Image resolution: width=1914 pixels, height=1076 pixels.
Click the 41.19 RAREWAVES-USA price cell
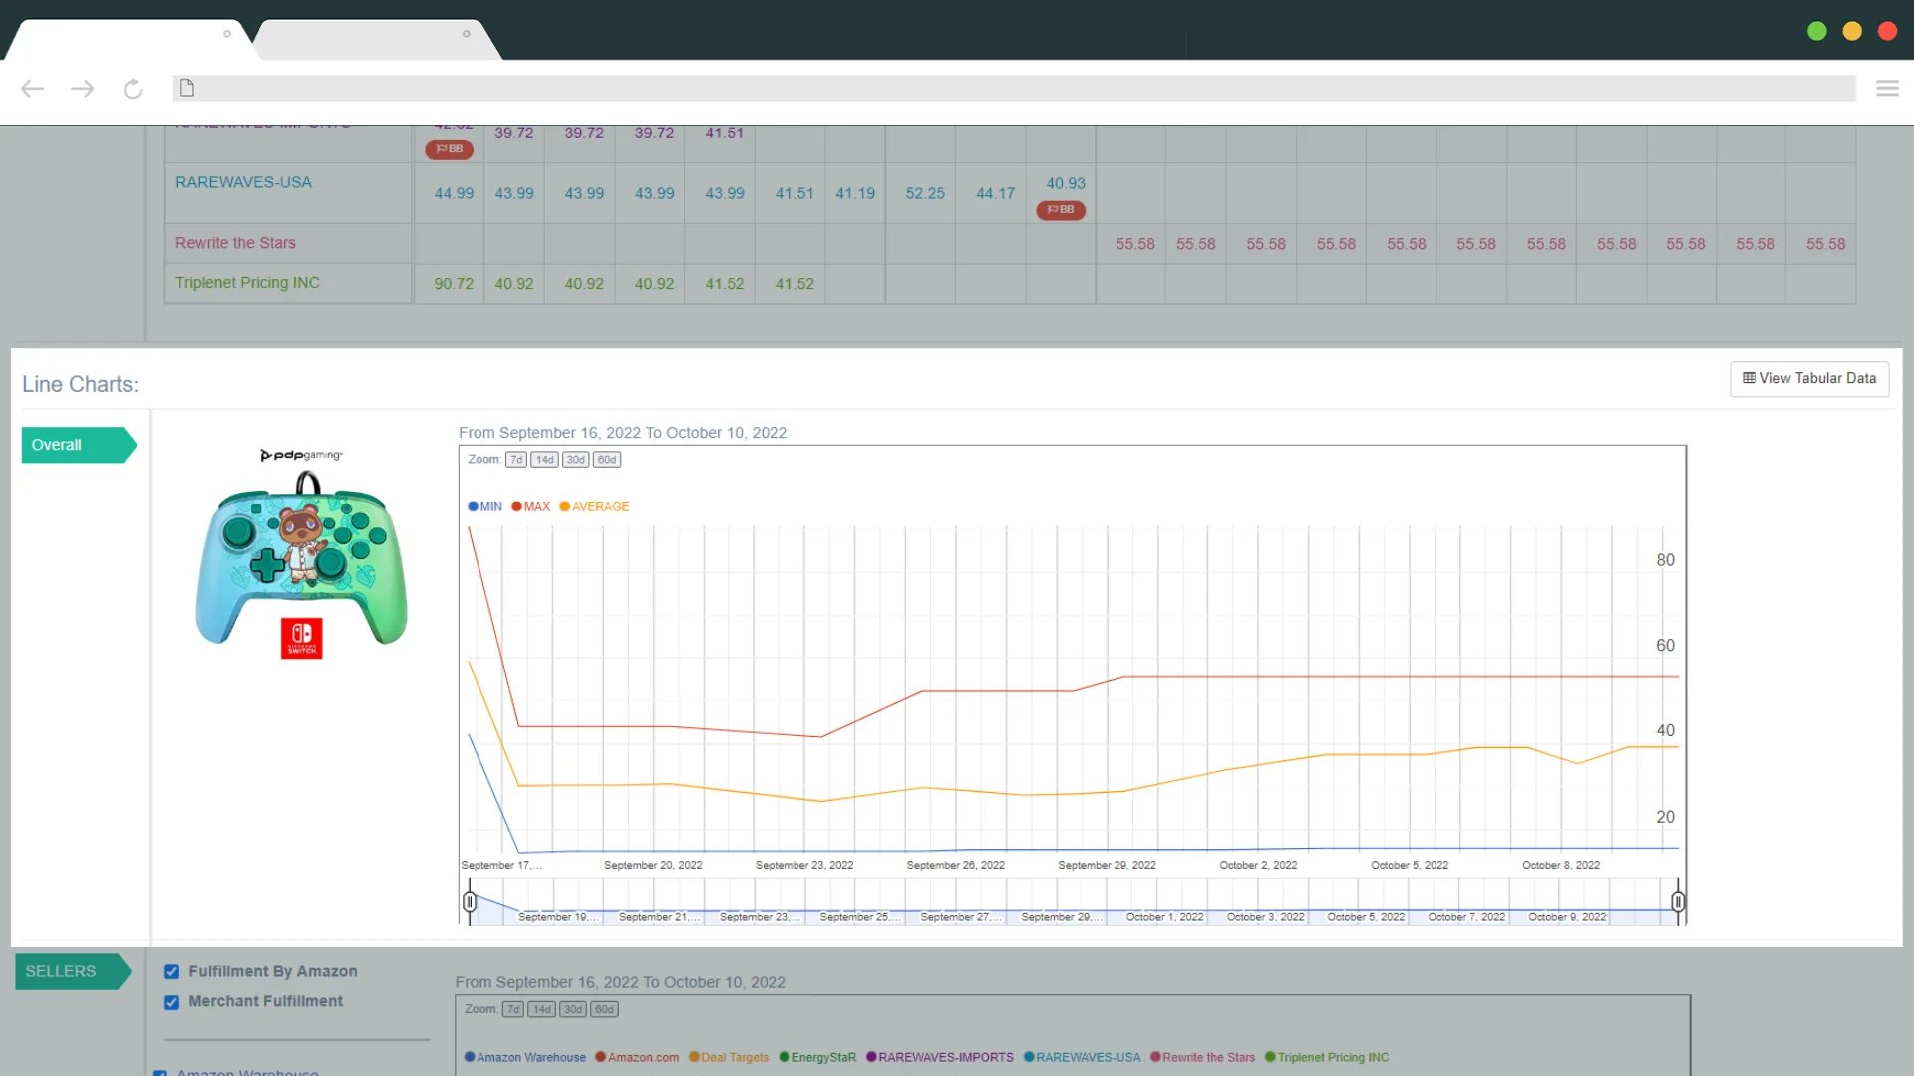(855, 194)
